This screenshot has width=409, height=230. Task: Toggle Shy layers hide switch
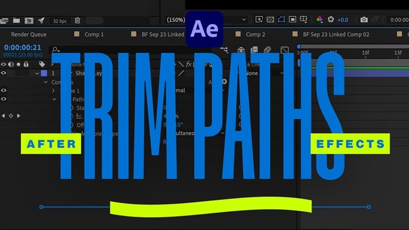pyautogui.click(x=241, y=50)
